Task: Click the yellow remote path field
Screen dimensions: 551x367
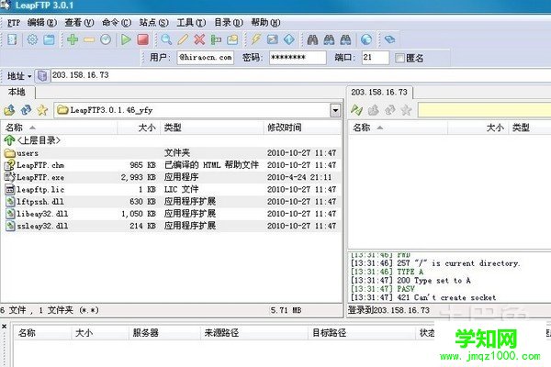Action: tap(484, 110)
